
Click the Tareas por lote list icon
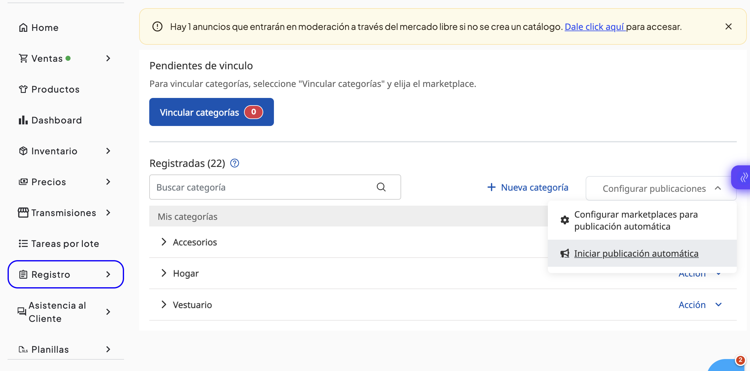23,244
